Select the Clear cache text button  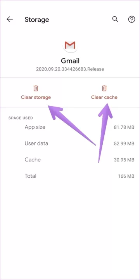coord(104,97)
